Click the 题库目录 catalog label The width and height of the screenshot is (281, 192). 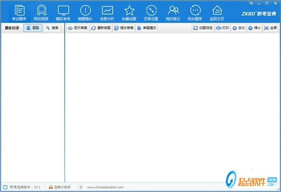12,28
